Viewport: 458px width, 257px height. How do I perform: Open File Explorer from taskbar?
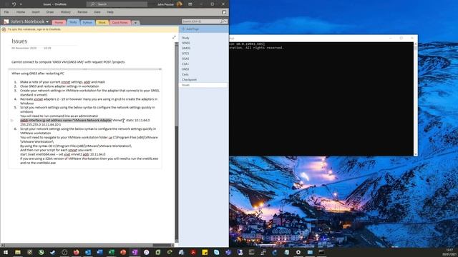point(18,252)
